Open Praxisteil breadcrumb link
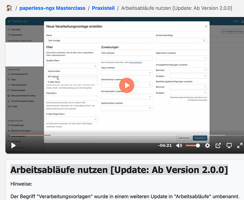Viewport: 244px width, 200px height. 103,8
